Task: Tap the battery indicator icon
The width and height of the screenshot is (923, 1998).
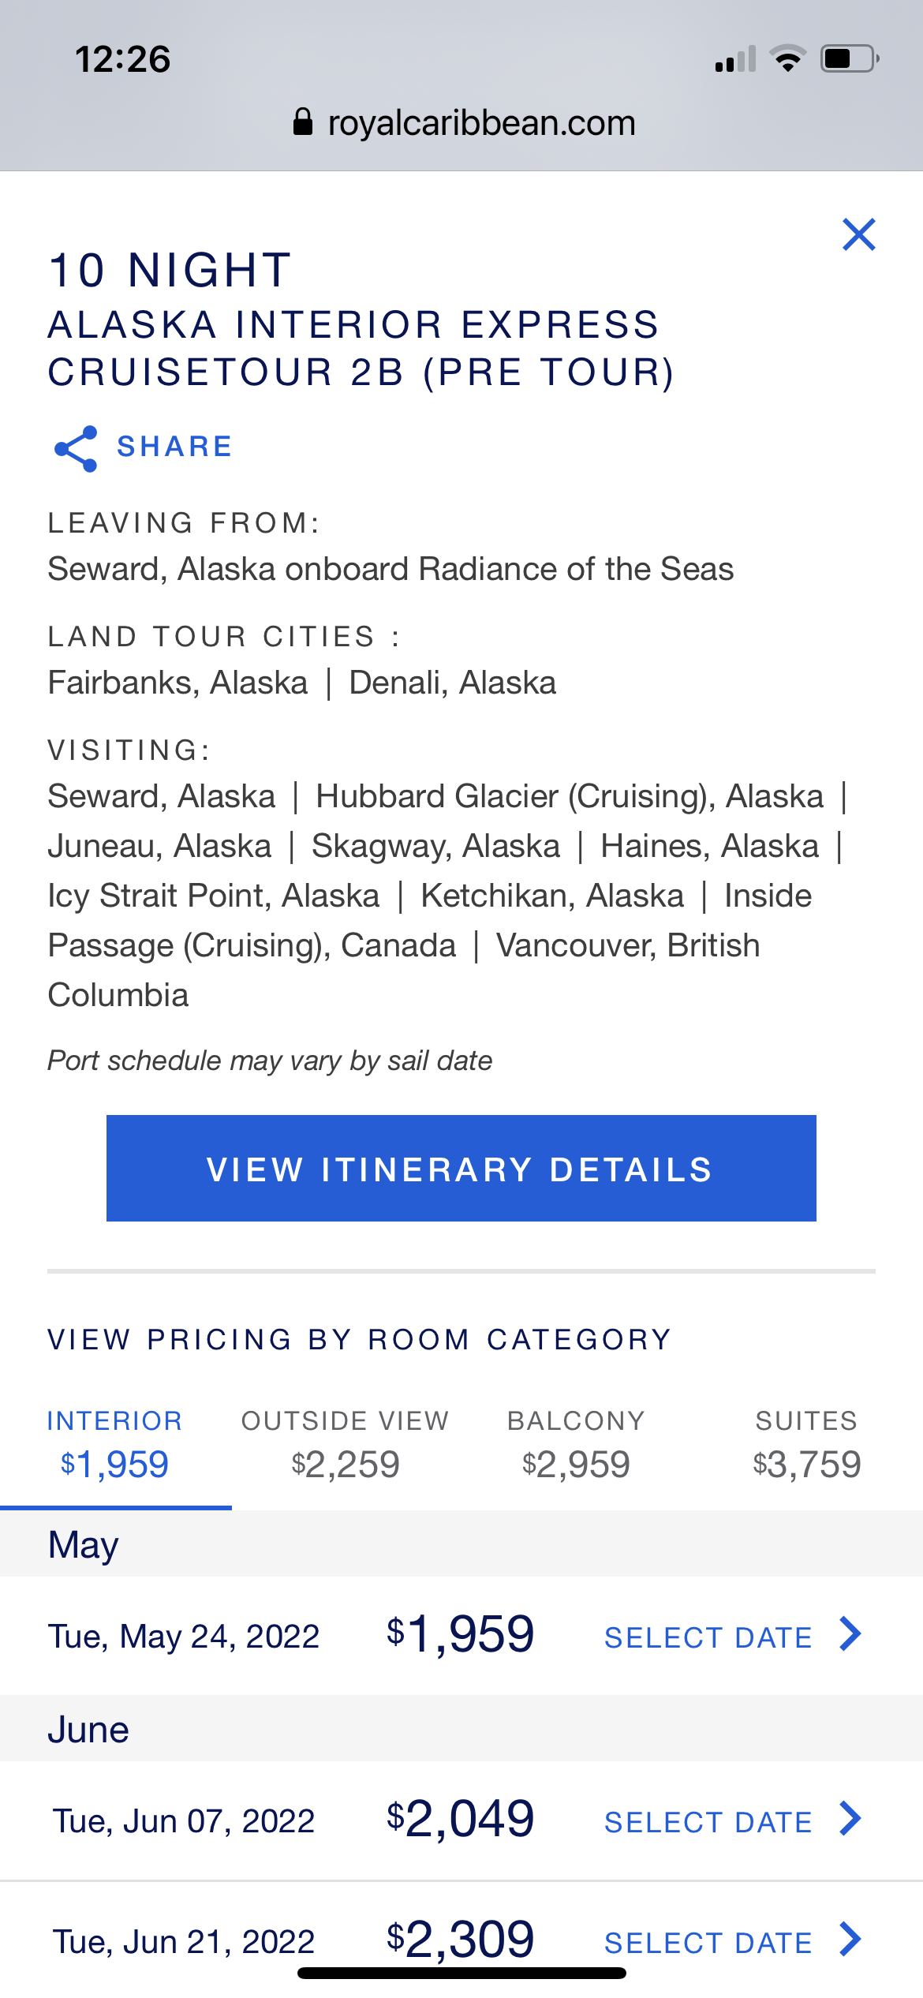Action: pos(850,59)
